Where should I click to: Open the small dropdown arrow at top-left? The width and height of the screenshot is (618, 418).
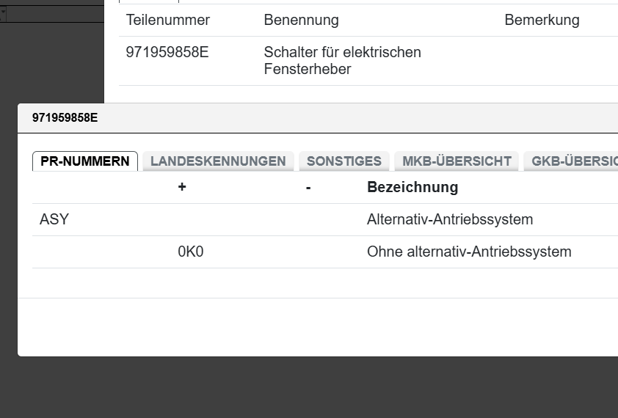click(3, 14)
